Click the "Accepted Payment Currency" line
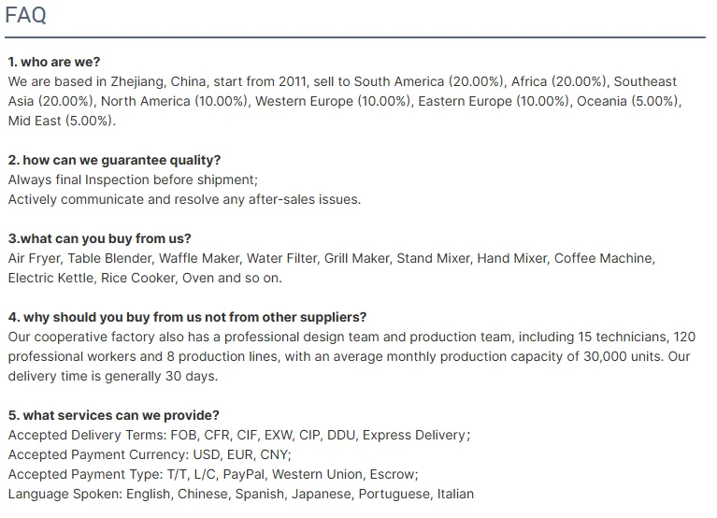The width and height of the screenshot is (717, 518). (x=150, y=454)
